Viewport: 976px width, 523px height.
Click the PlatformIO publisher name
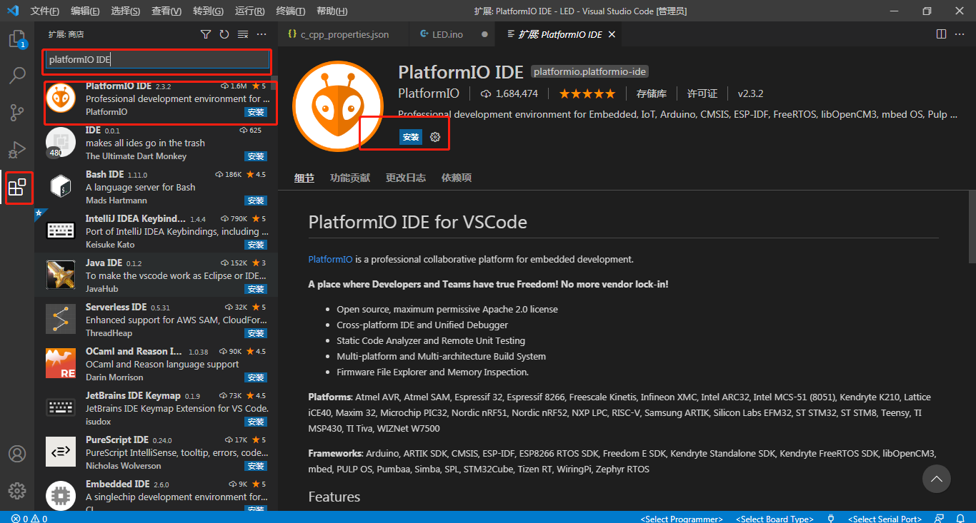(x=427, y=93)
